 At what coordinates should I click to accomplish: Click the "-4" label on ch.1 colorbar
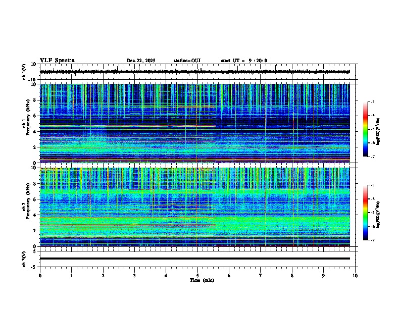tap(372, 116)
